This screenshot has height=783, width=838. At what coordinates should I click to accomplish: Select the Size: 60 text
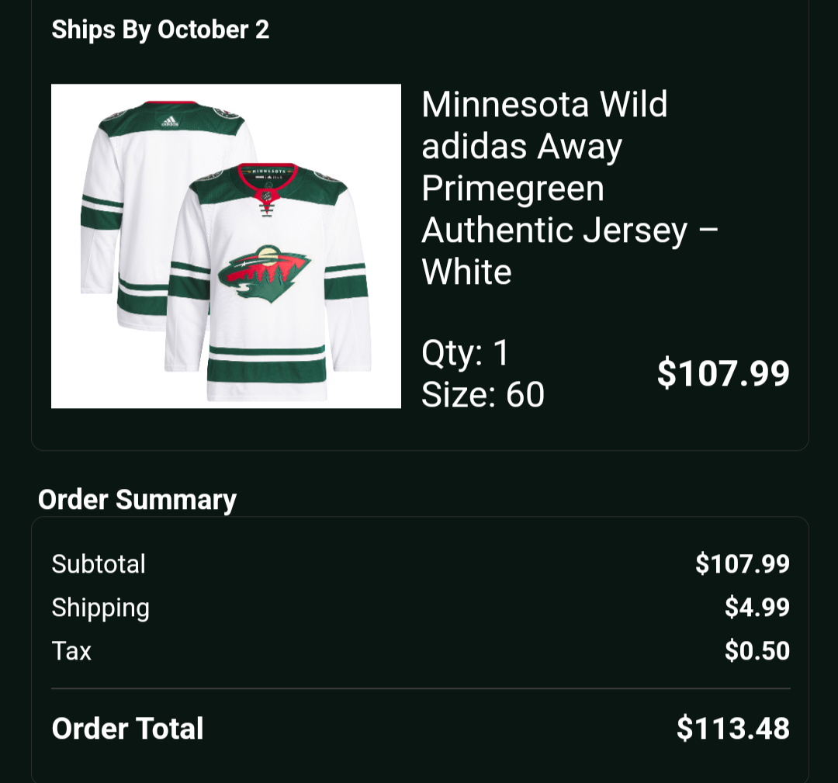(x=483, y=395)
